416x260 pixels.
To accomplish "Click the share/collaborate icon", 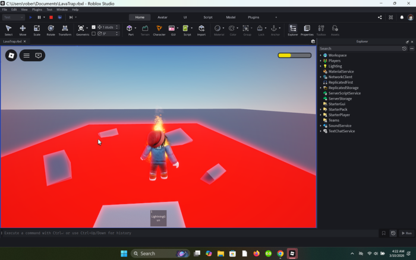I will point(380,17).
